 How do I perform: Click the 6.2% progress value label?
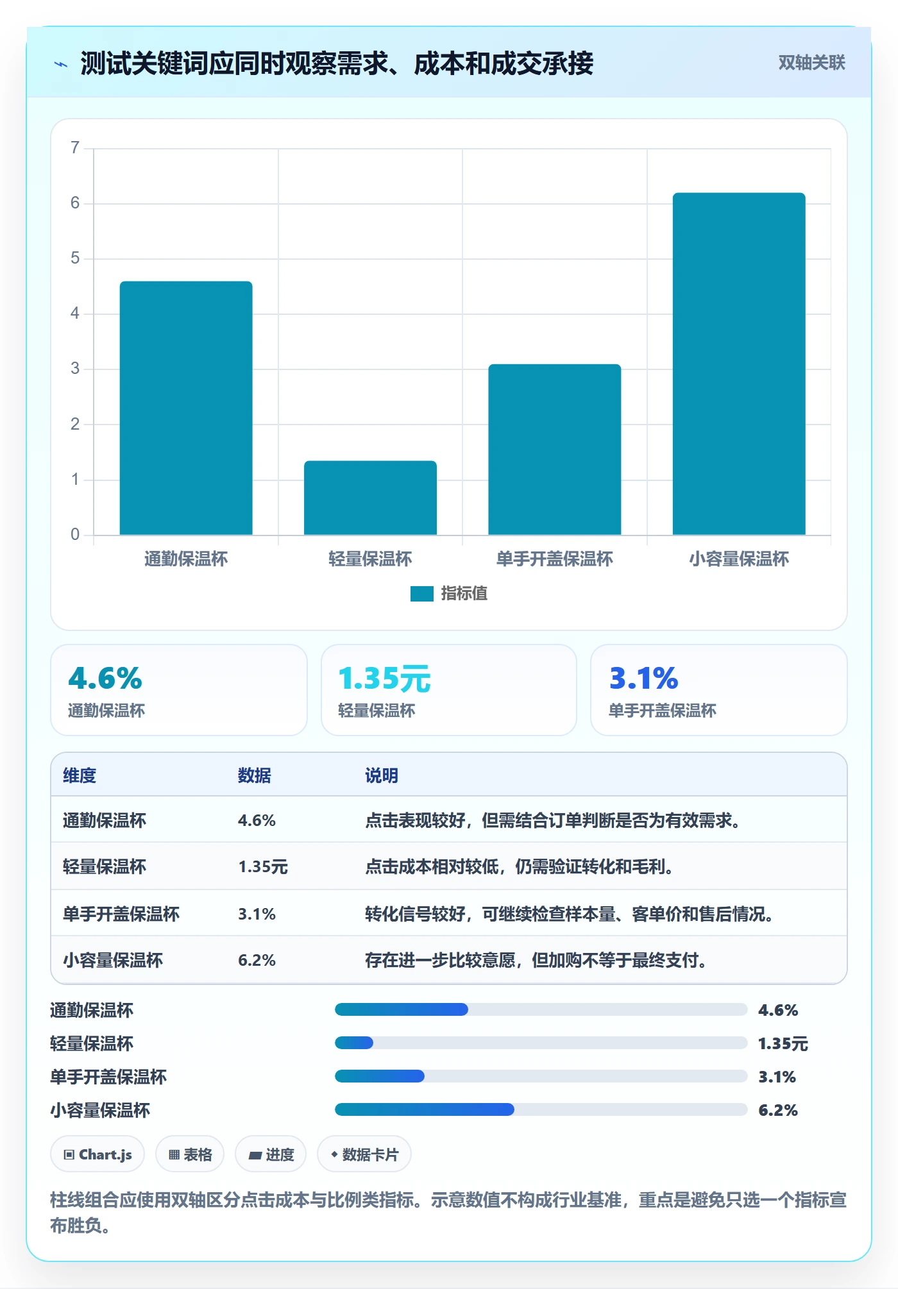click(778, 1110)
